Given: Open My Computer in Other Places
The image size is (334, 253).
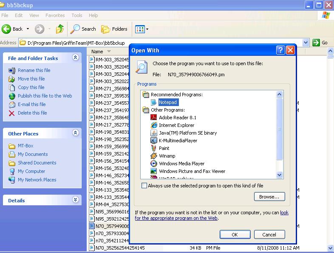Looking at the screenshot, I should 31,171.
